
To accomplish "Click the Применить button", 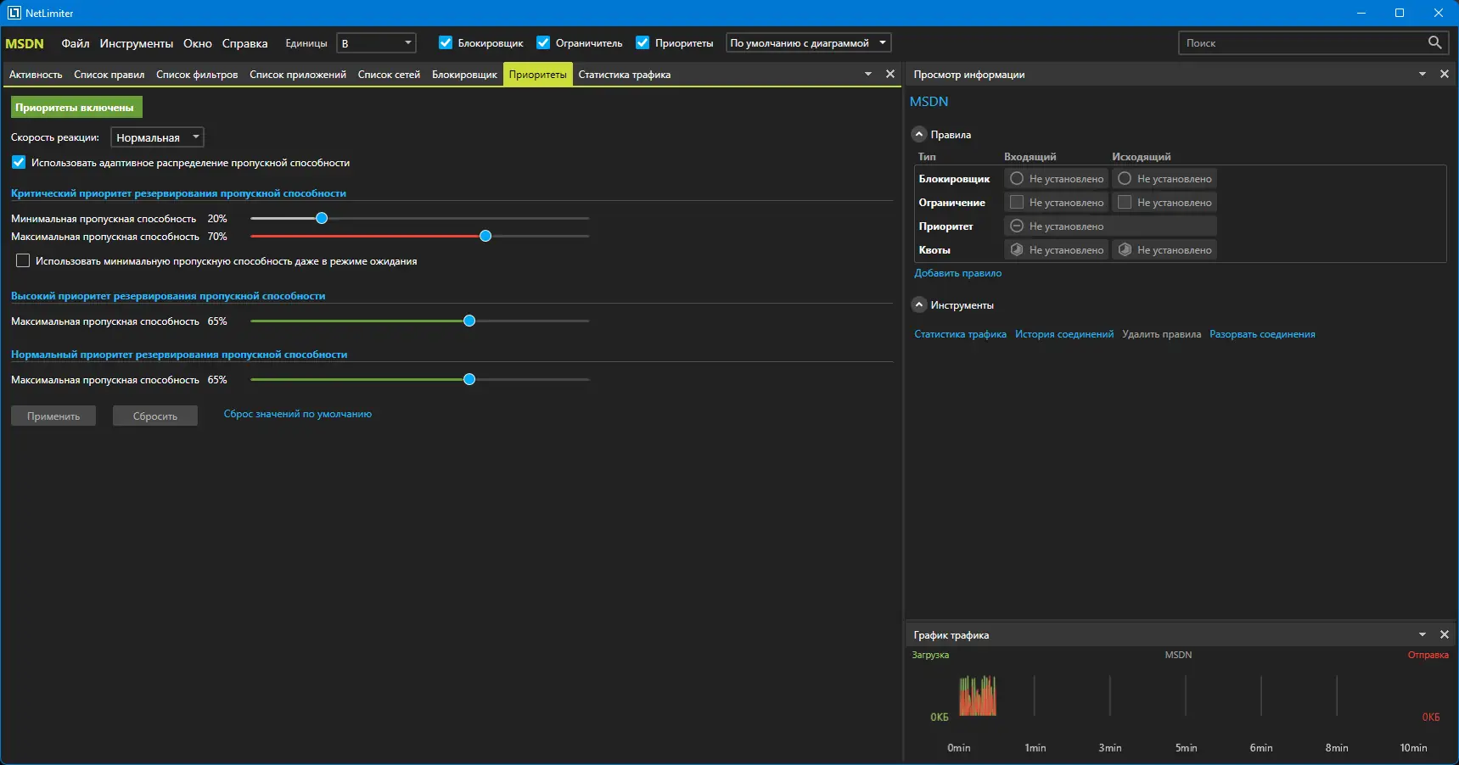I will [53, 416].
